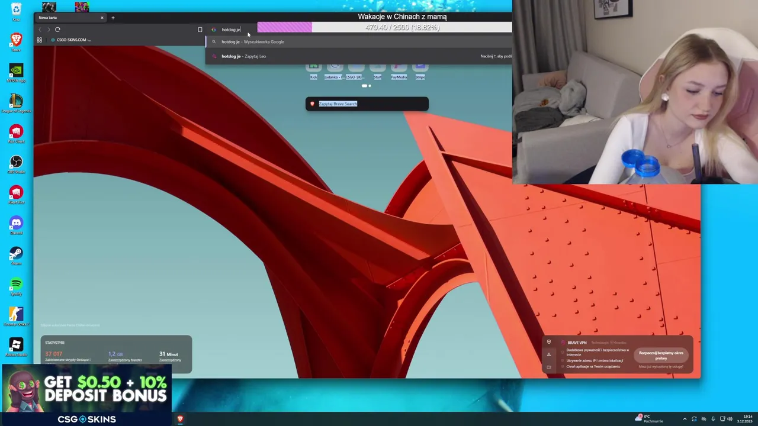
Task: Launch OBS Studio from the desktop
Action: click(x=16, y=164)
